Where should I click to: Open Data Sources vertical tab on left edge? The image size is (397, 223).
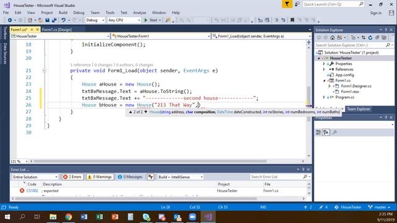click(x=5, y=53)
